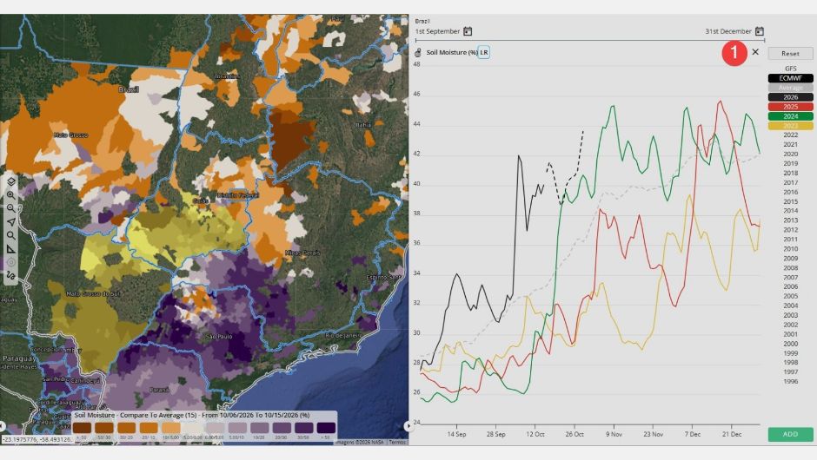Expand panel with the right divider arrow

pyautogui.click(x=408, y=426)
